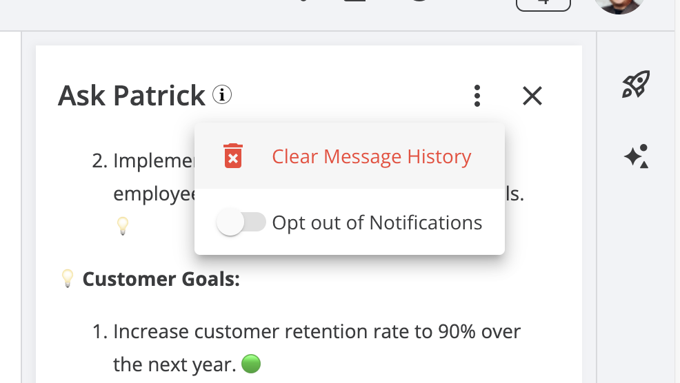Open the three-dot more options menu
The image size is (680, 383).
coord(477,96)
